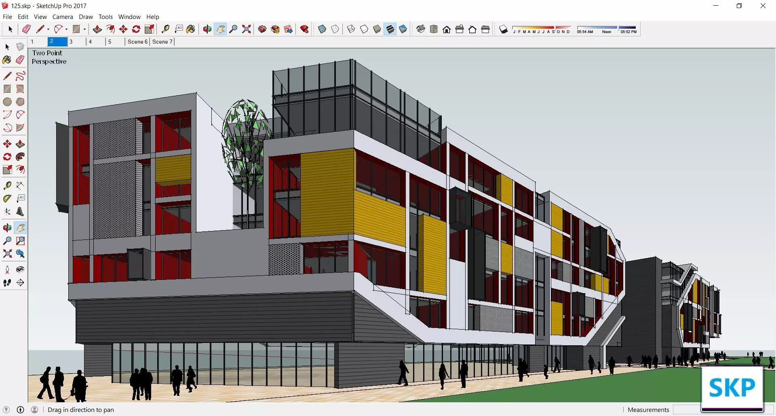The height and width of the screenshot is (416, 776).
Task: Expand the Arc tool dropdown arrow
Action: tap(66, 29)
